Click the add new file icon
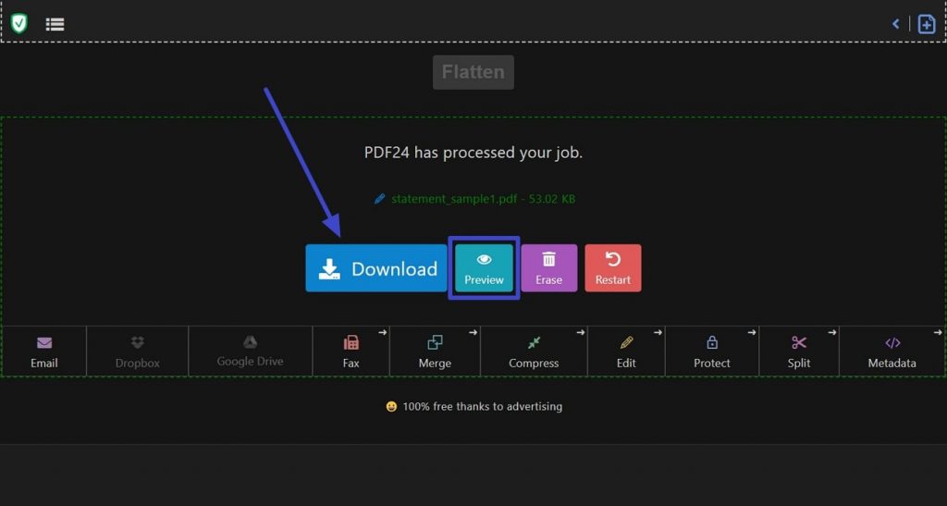Screen dimensions: 947x506 [x=927, y=24]
